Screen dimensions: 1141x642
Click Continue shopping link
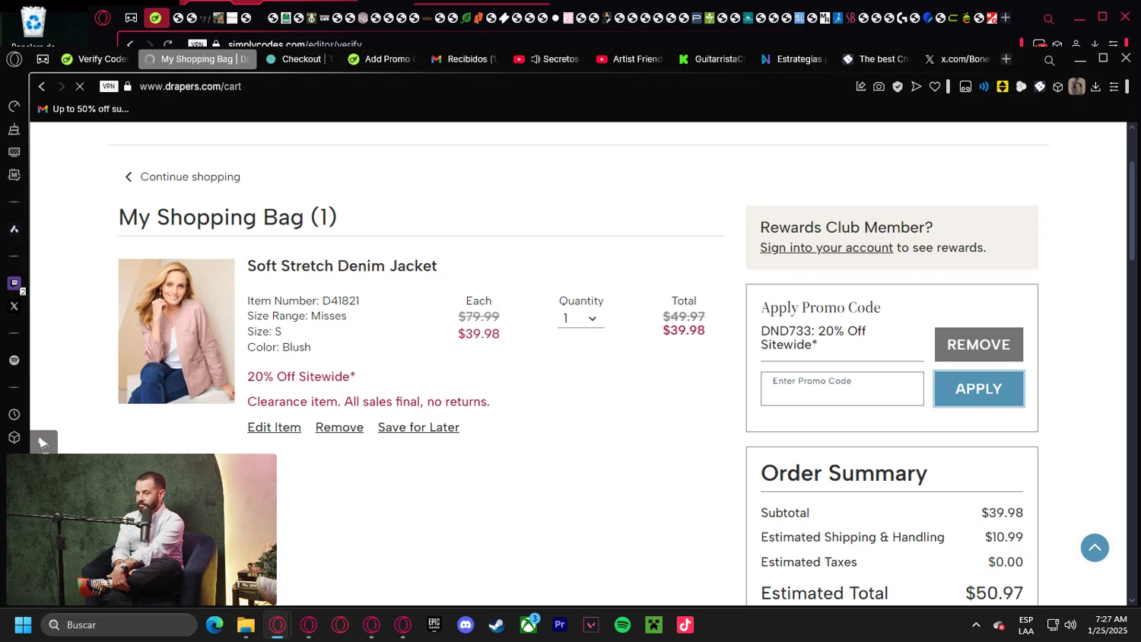183,176
